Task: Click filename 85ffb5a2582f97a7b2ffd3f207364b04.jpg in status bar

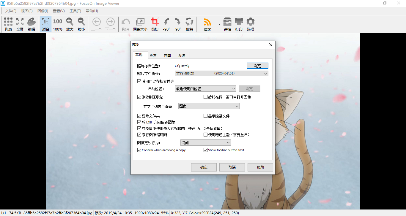Action: click(x=58, y=213)
